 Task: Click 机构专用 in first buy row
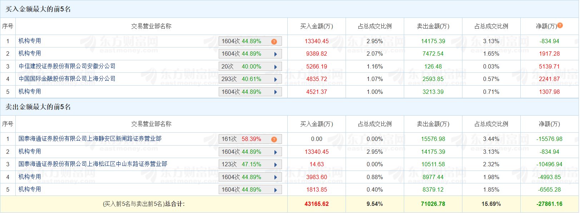pyautogui.click(x=30, y=41)
